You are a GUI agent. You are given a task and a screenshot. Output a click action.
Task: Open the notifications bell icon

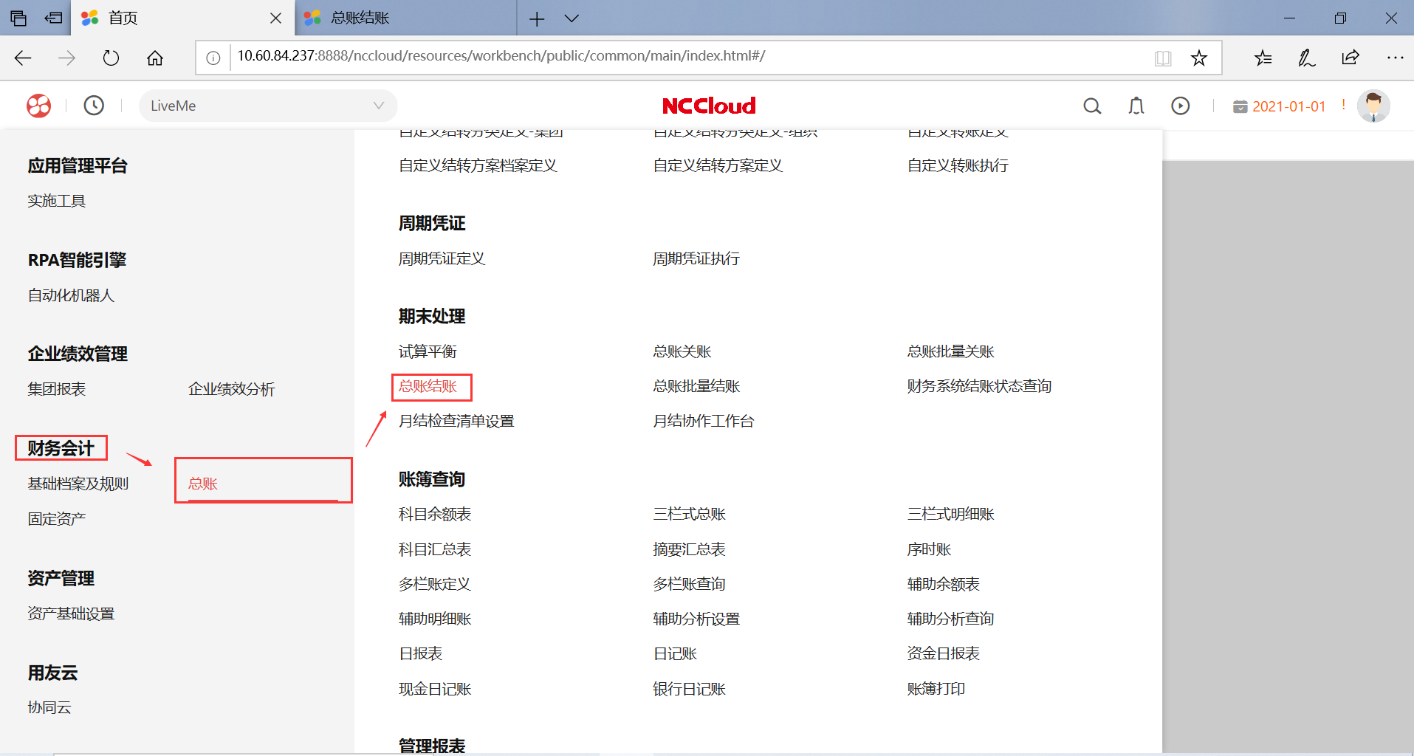click(x=1136, y=106)
